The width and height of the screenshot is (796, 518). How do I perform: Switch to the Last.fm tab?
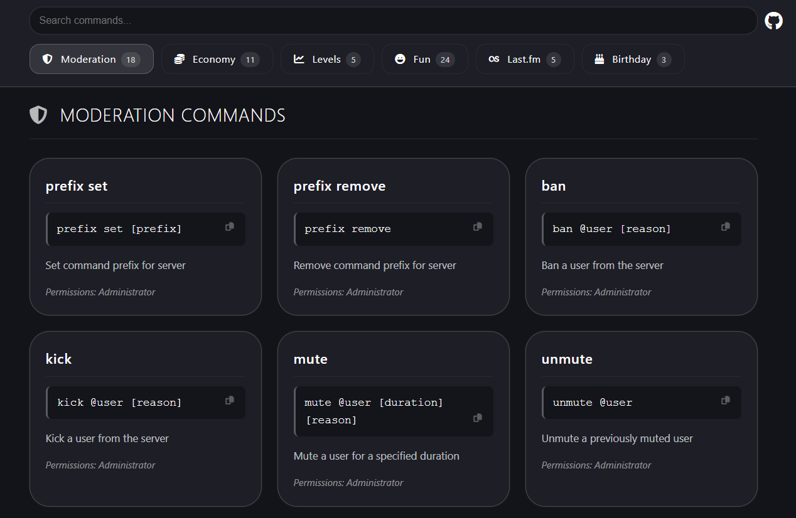click(x=525, y=59)
